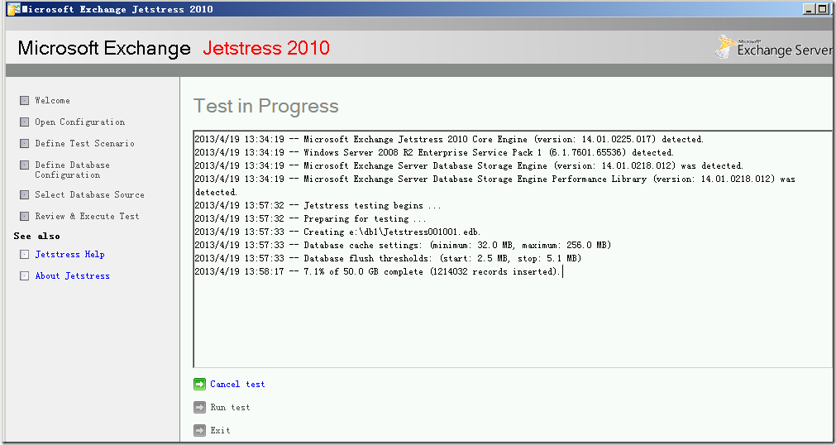Click the Welcome step bullet icon
836x445 pixels.
click(24, 100)
